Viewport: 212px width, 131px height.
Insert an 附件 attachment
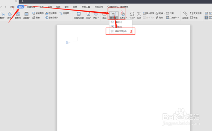[159, 17]
